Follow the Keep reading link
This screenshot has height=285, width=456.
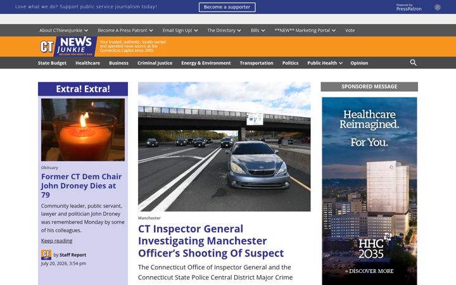(x=57, y=241)
